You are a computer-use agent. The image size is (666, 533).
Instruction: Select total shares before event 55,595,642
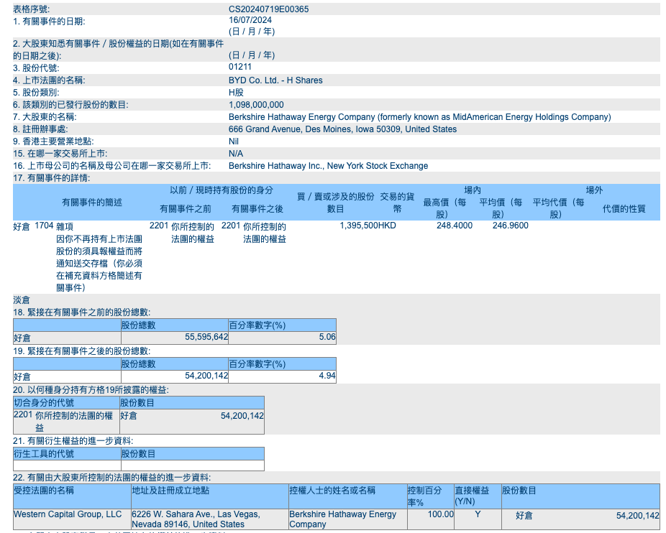coord(206,337)
